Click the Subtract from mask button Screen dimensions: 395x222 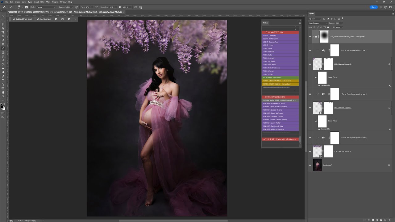coord(23,19)
